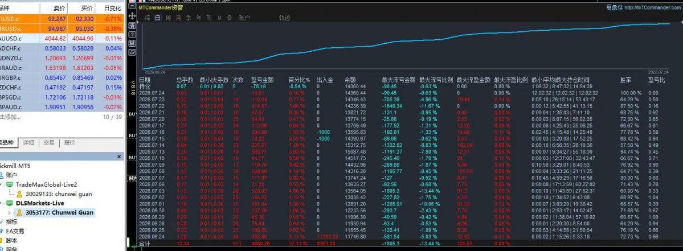Click the move-panel cross-arrows icon

132,16
